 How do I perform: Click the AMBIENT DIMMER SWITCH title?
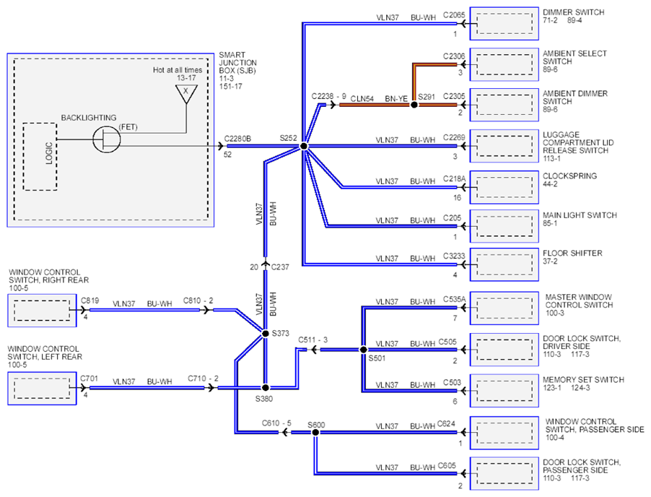(x=575, y=98)
